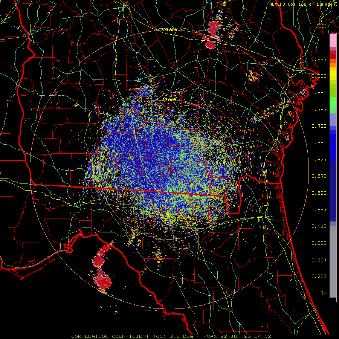The height and width of the screenshot is (339, 339).
Task: Click the 100 NMI range ring label
Action: pyautogui.click(x=169, y=30)
